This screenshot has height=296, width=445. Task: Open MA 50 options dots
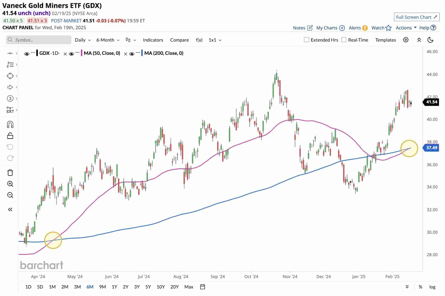(x=78, y=53)
